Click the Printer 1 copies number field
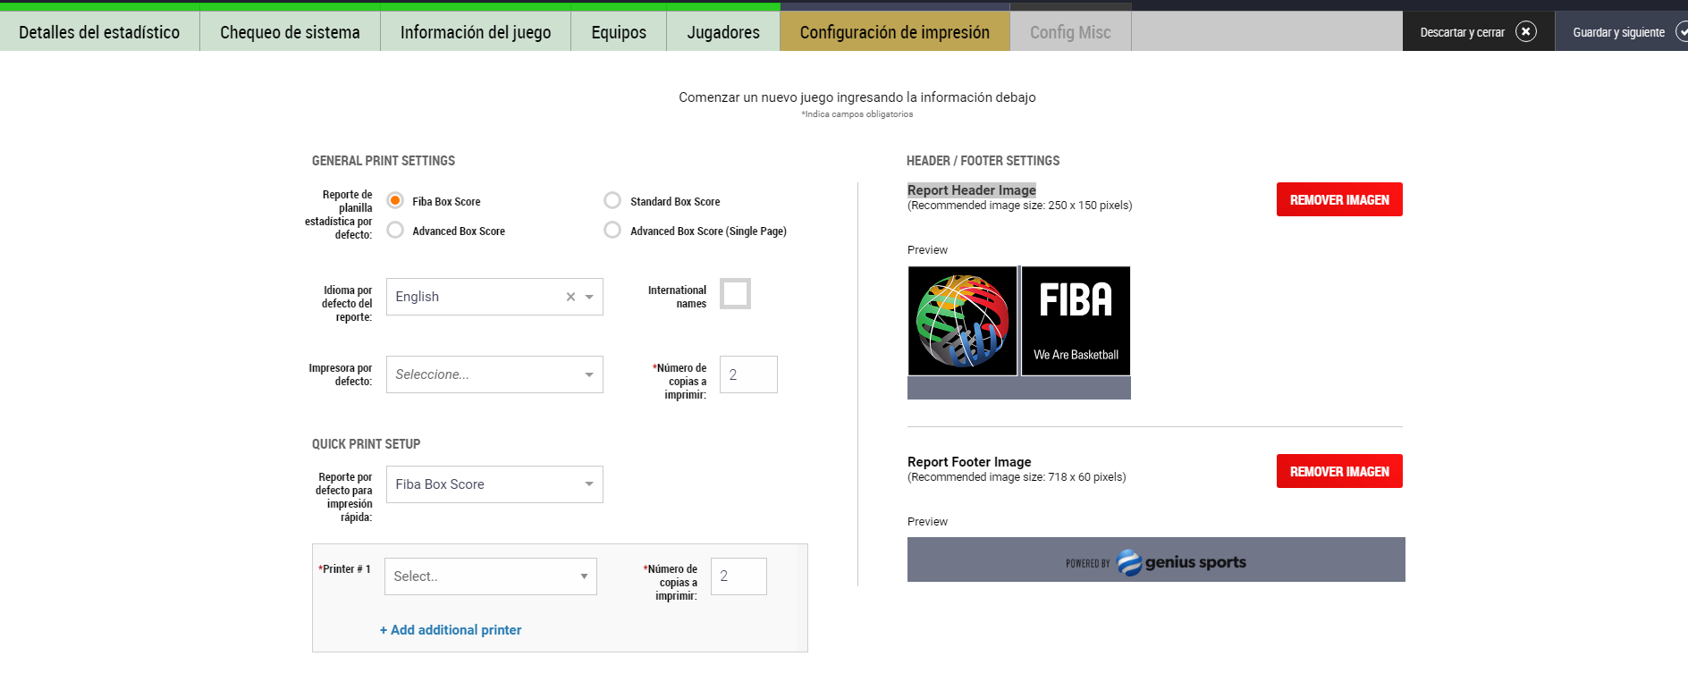 (738, 576)
